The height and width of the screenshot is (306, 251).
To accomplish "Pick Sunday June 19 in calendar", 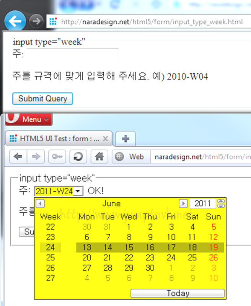I will point(214,247).
